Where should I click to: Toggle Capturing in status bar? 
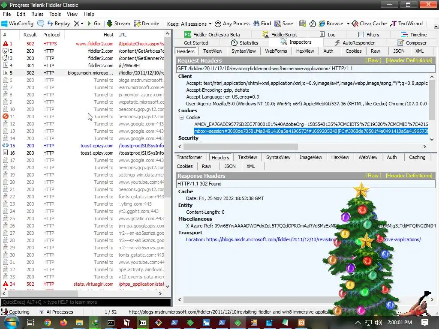15,312
